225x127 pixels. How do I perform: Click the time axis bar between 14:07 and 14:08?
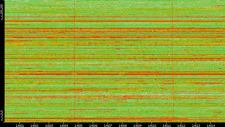[x=115, y=125]
